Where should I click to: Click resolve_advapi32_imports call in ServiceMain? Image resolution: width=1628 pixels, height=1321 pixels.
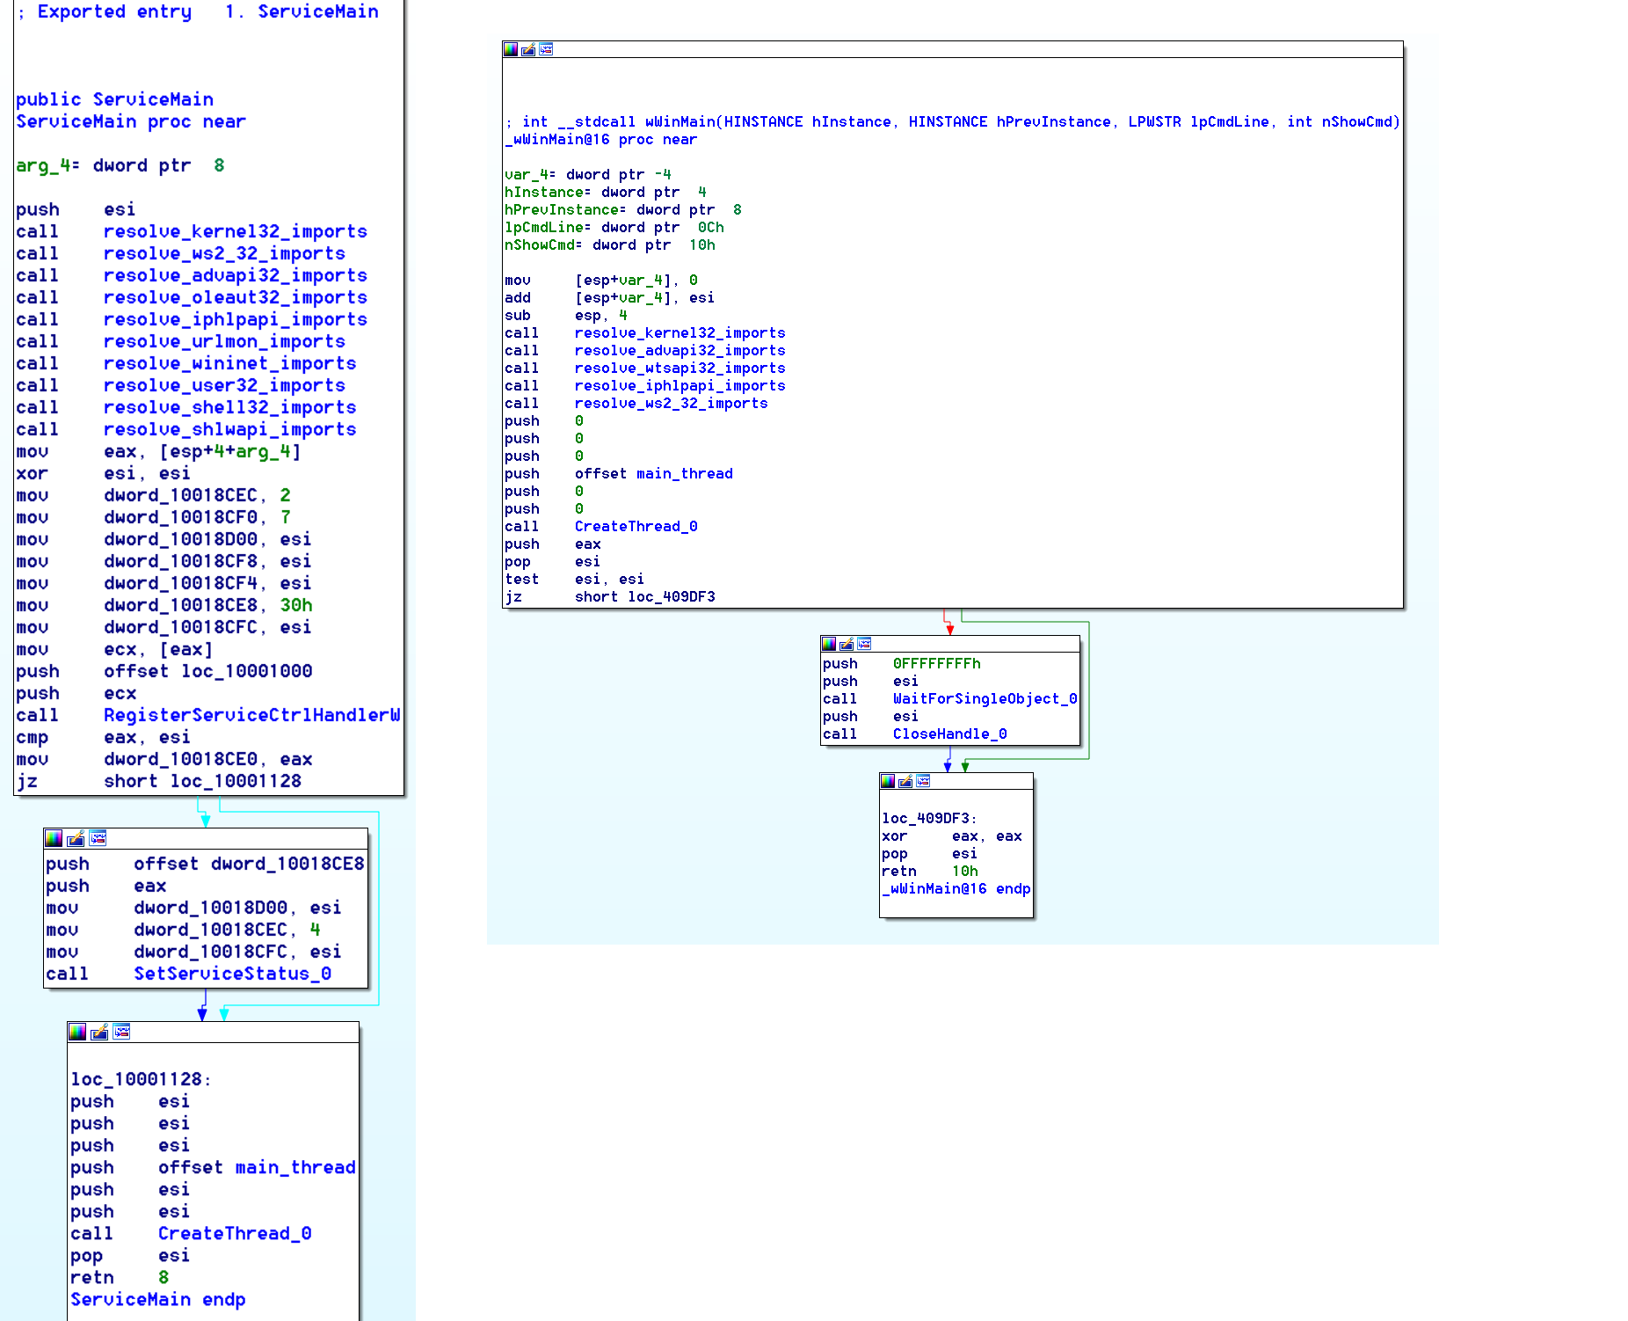click(236, 275)
